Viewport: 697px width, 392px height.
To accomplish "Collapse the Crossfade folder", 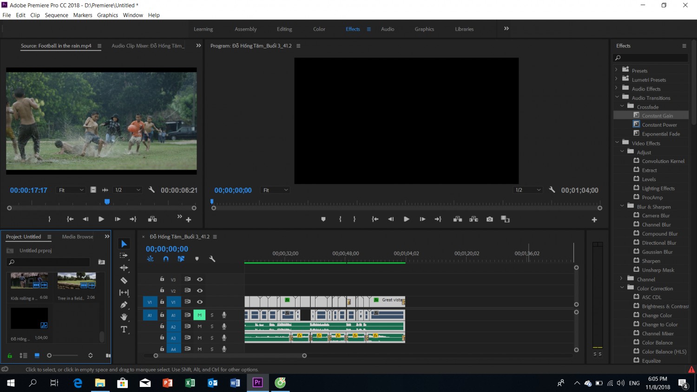I will [x=622, y=106].
